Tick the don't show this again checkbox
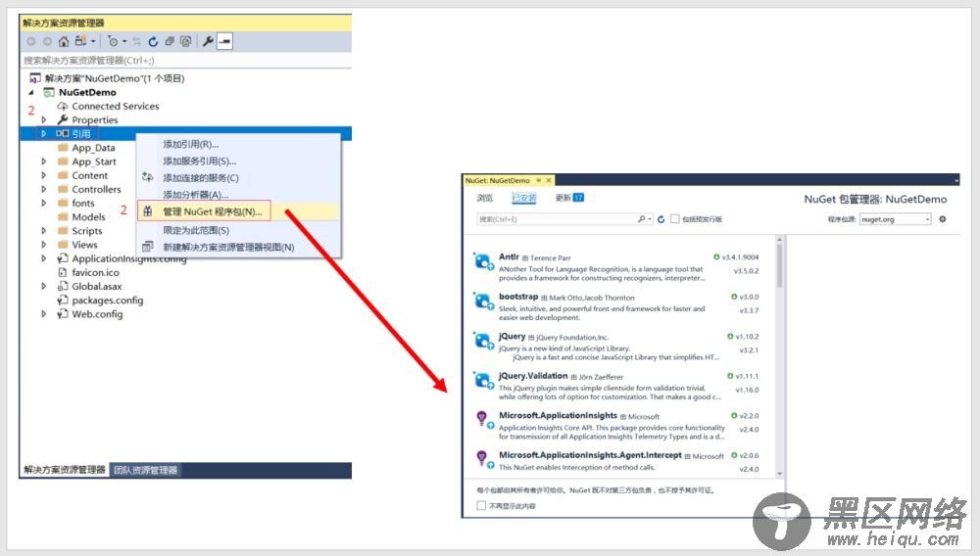Viewport: 980px width, 556px height. [481, 505]
